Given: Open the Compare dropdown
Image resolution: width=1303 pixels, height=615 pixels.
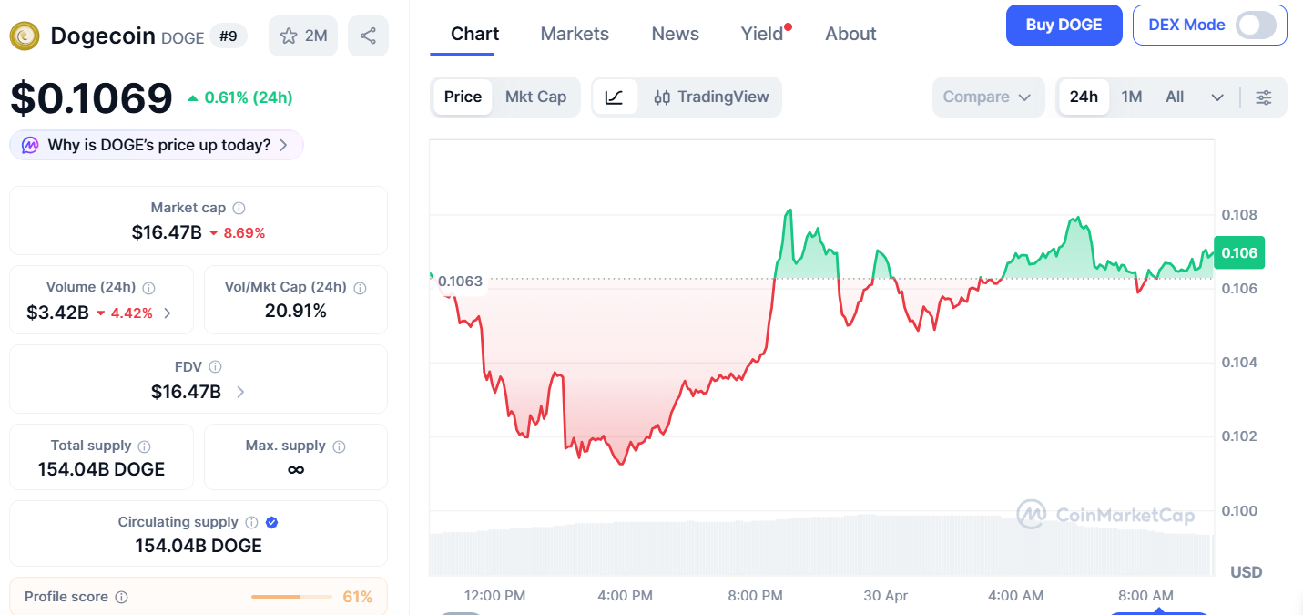Looking at the screenshot, I should coord(988,97).
